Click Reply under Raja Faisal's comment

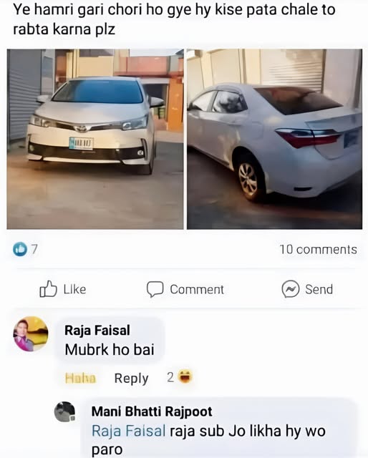pyautogui.click(x=131, y=379)
